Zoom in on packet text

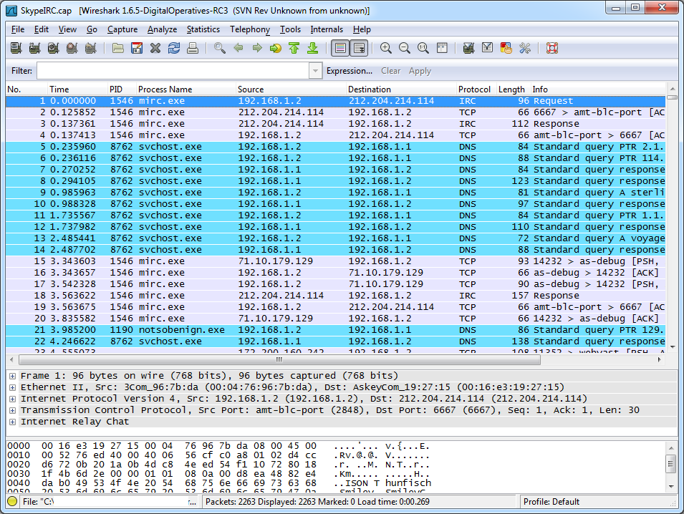pos(385,48)
